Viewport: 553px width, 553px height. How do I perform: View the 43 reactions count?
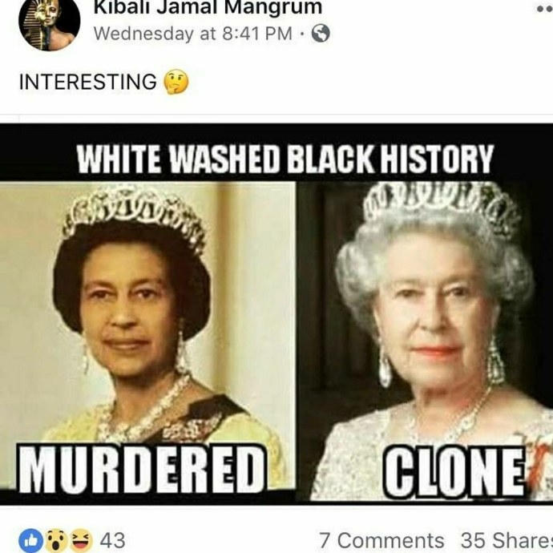(112, 540)
